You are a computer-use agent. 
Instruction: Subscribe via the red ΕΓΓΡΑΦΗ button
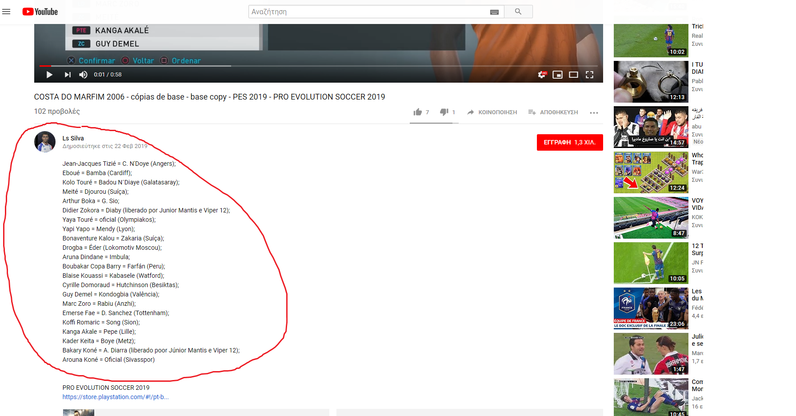[x=569, y=142]
